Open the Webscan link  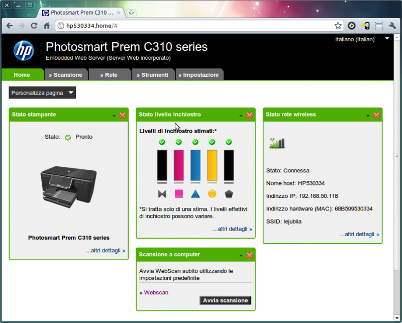point(156,292)
